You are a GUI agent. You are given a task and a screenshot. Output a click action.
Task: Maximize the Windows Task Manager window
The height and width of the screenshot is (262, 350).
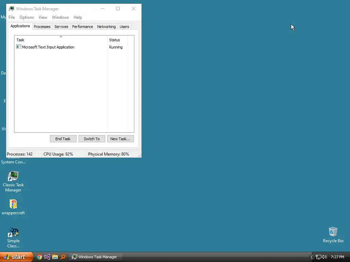pyautogui.click(x=118, y=9)
